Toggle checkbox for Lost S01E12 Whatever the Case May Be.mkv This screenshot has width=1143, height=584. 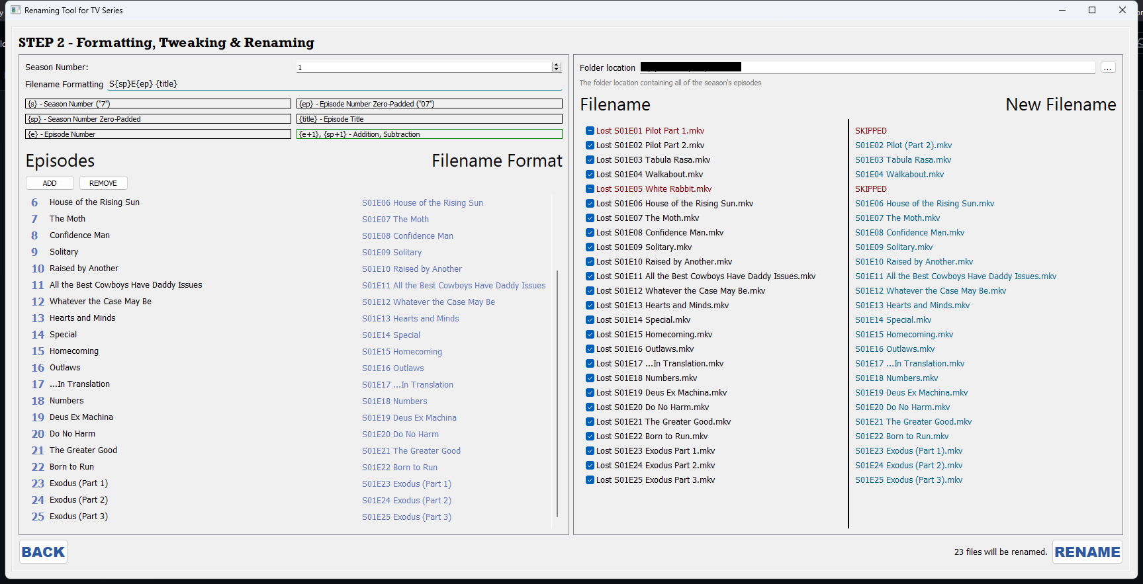pyautogui.click(x=590, y=291)
